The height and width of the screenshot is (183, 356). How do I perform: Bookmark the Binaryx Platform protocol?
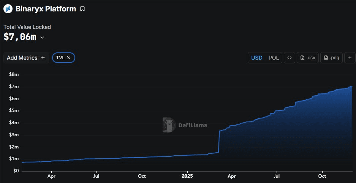point(83,9)
